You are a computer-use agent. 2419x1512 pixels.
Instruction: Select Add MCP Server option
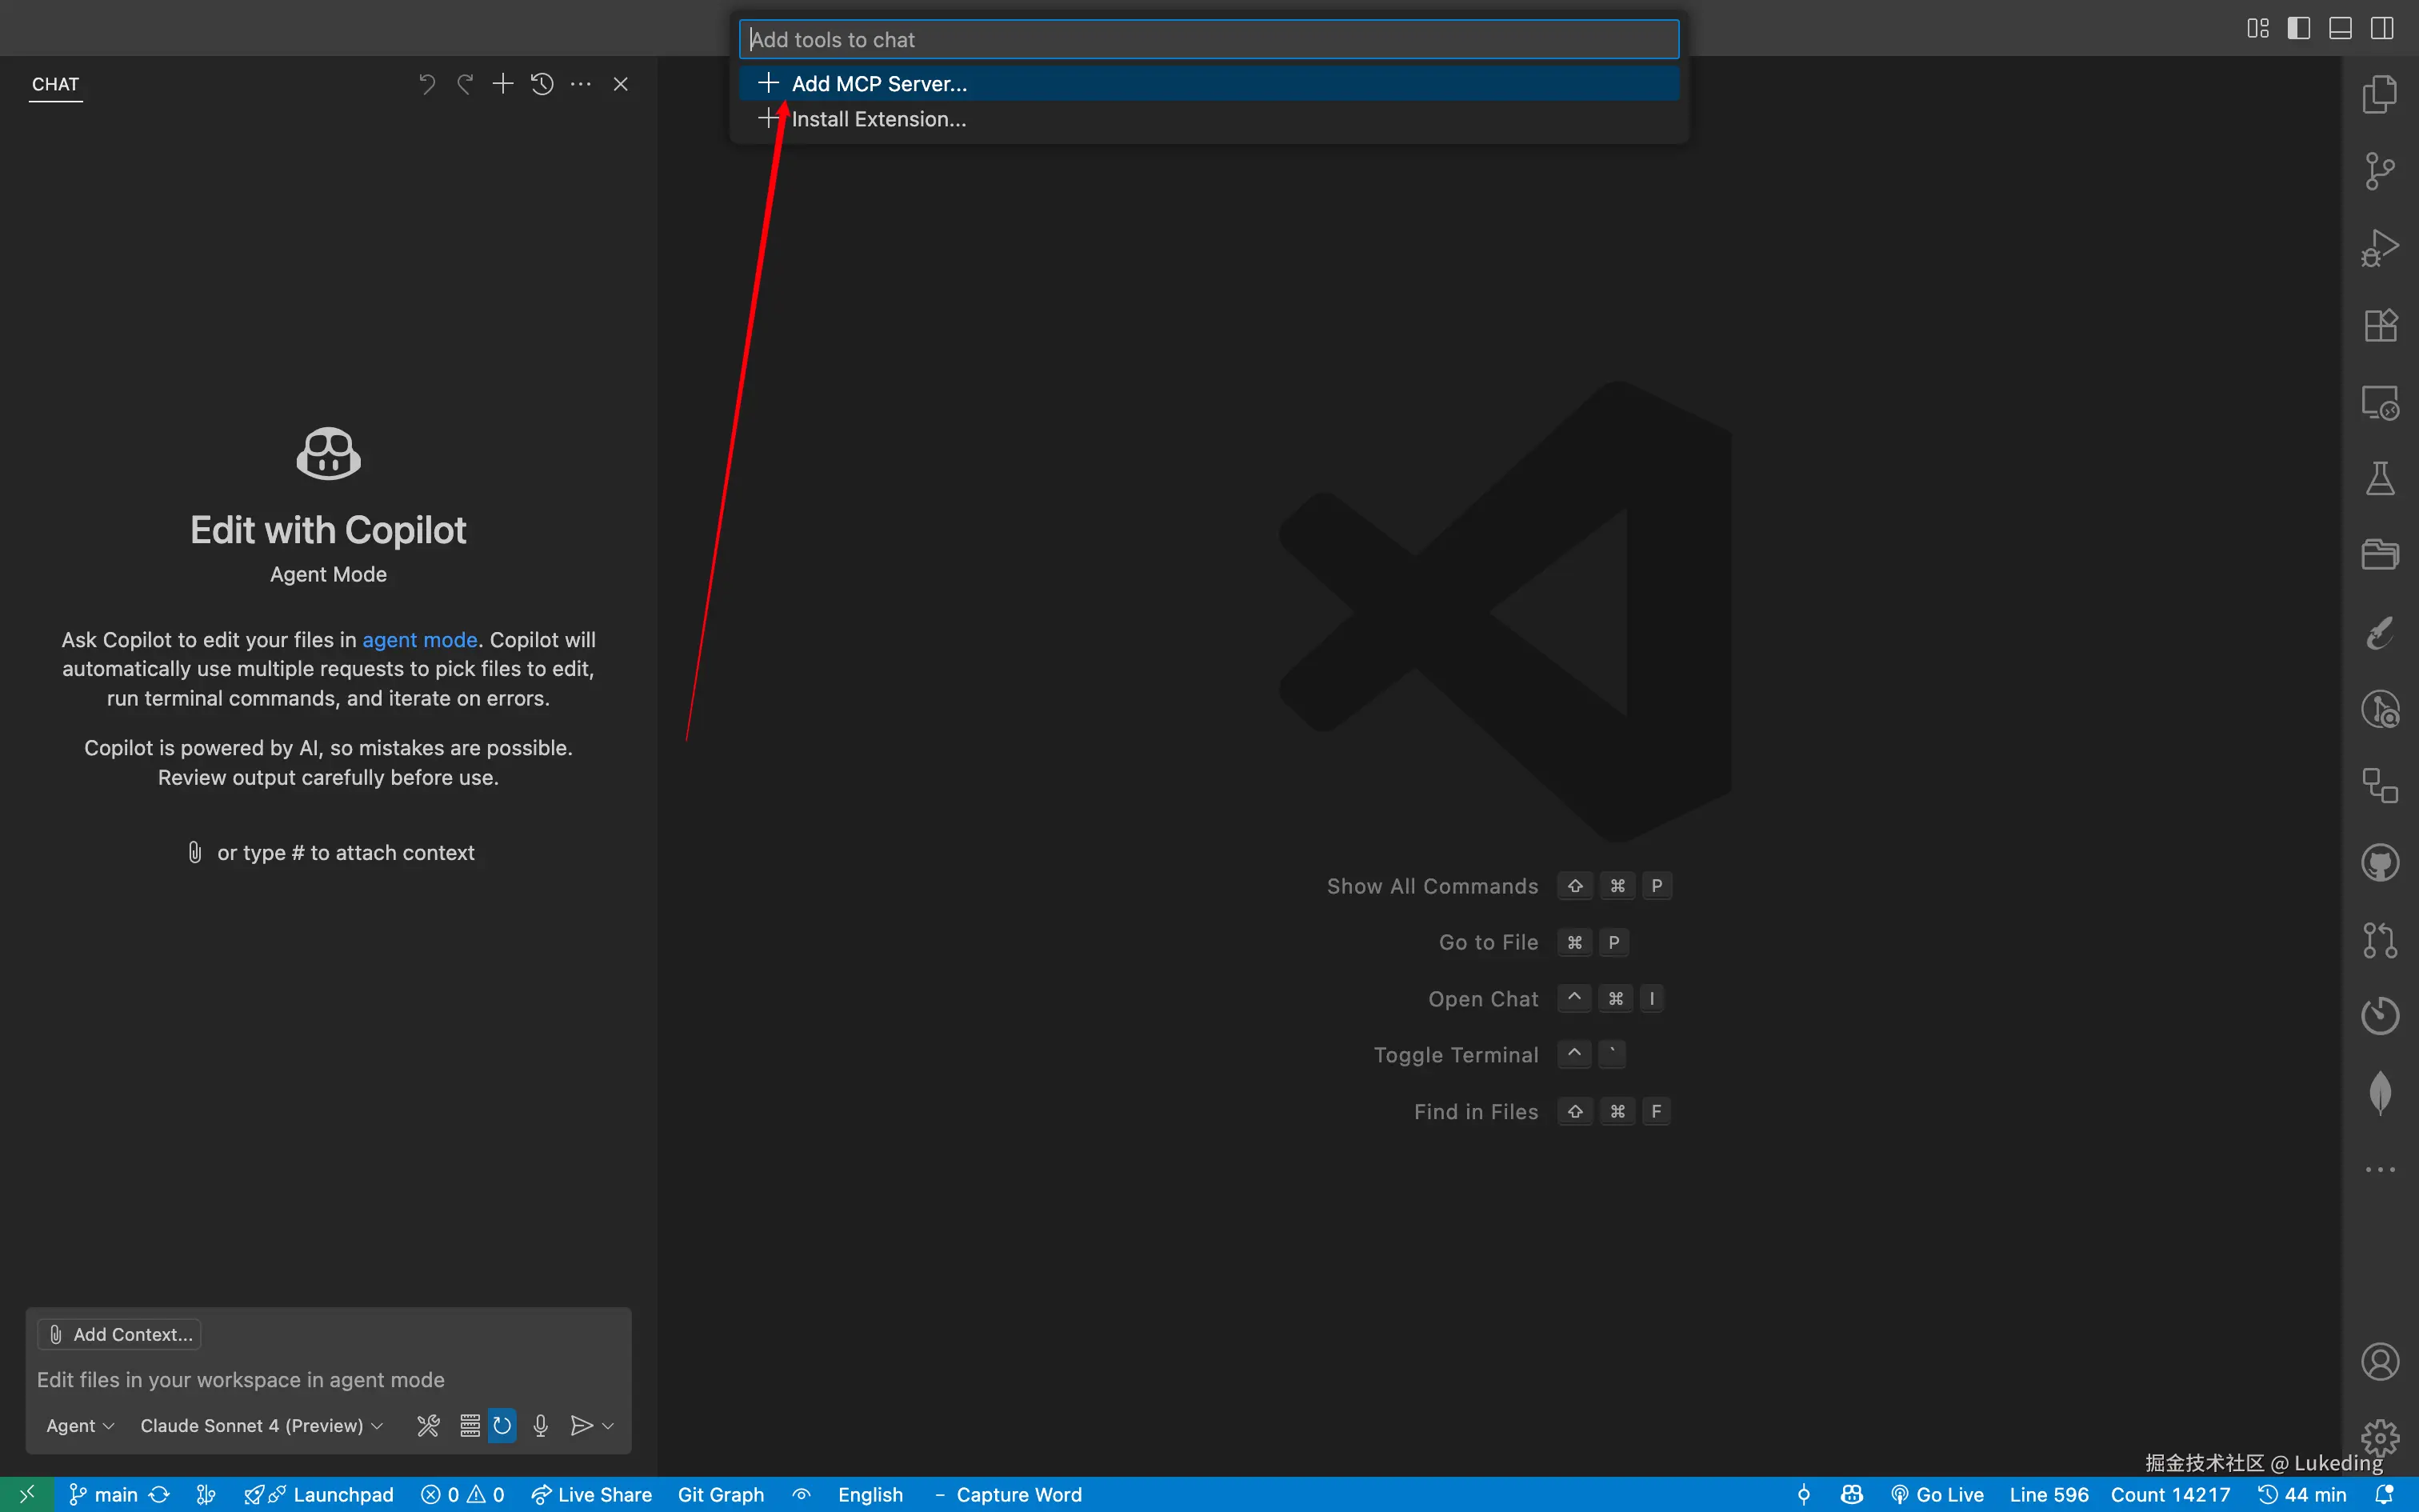pyautogui.click(x=878, y=84)
